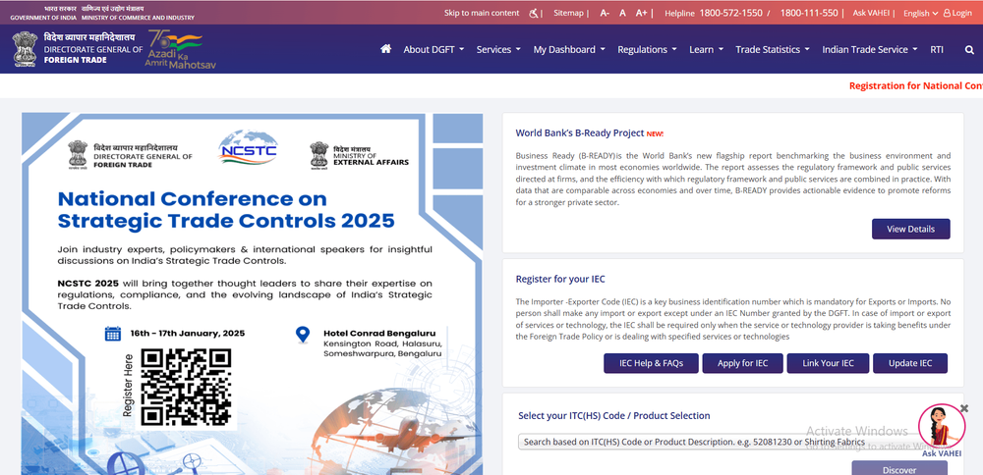Expand the About DGFT menu

coord(434,49)
